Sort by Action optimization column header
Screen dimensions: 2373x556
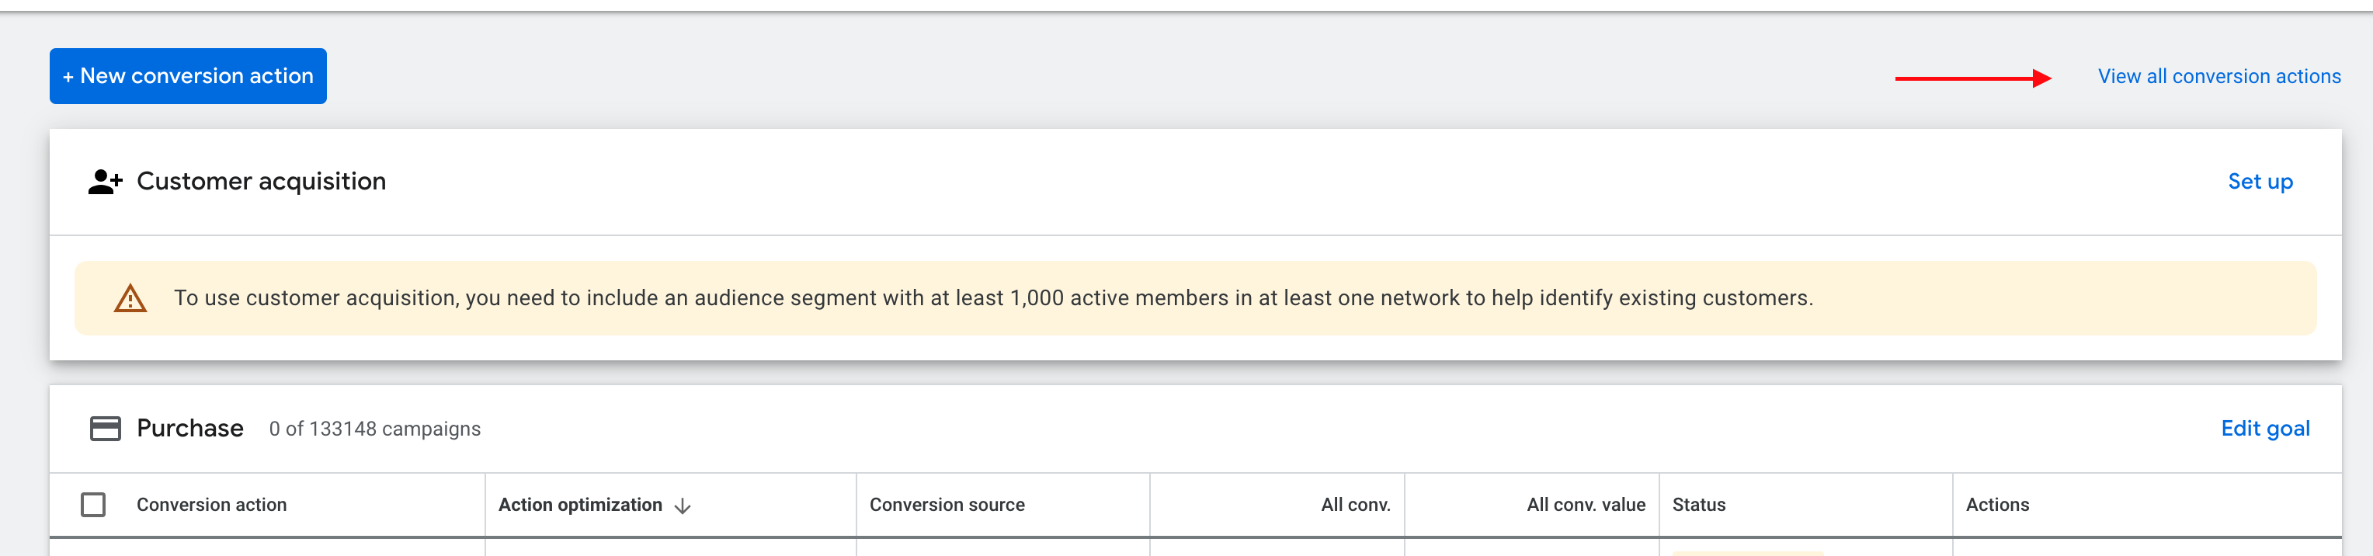(579, 505)
